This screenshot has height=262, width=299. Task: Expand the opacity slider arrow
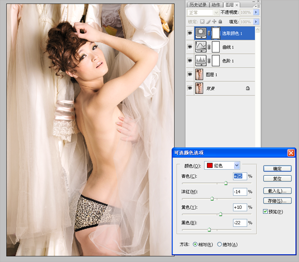(x=256, y=12)
